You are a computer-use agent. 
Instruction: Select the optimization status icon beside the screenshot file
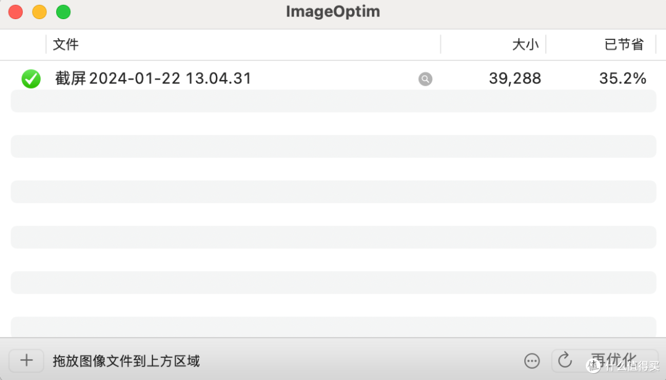click(31, 79)
